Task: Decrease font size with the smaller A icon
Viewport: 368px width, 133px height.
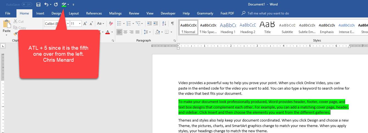Action: point(91,24)
